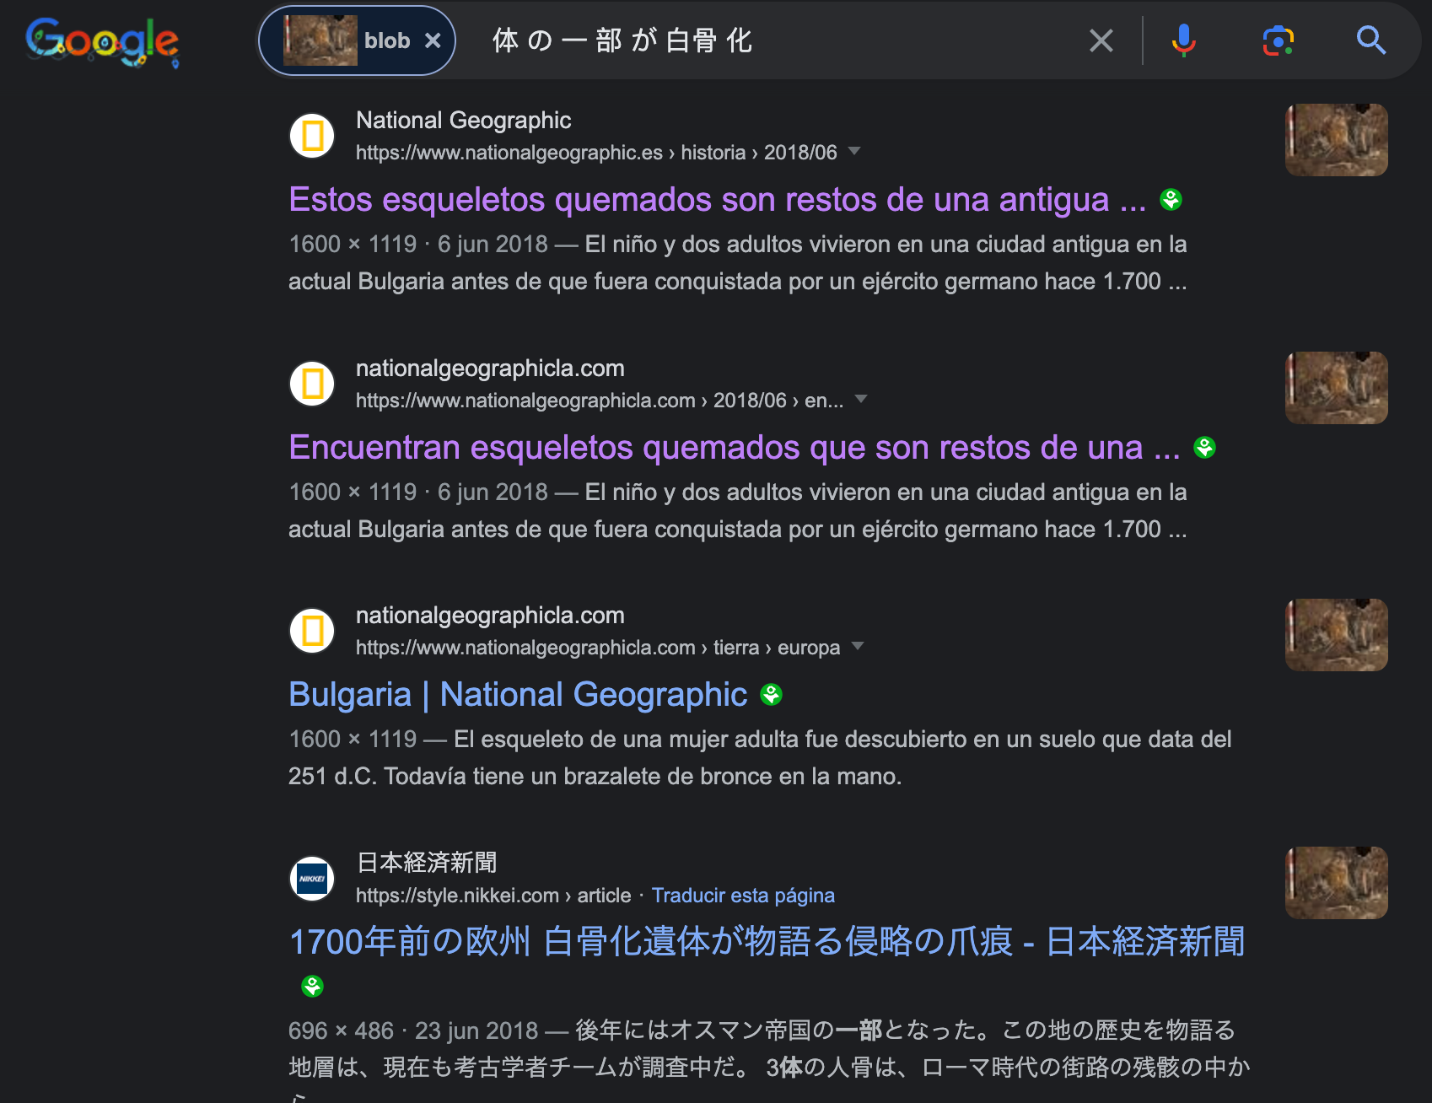Image resolution: width=1432 pixels, height=1103 pixels.
Task: Clear the search text field
Action: (x=1101, y=40)
